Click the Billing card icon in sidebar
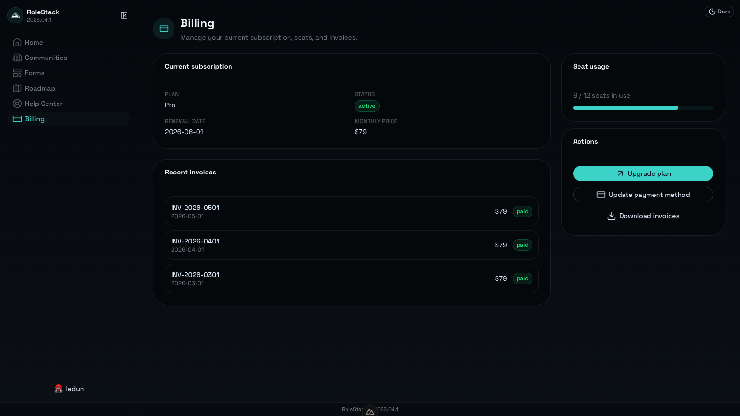This screenshot has height=416, width=740. tap(17, 119)
